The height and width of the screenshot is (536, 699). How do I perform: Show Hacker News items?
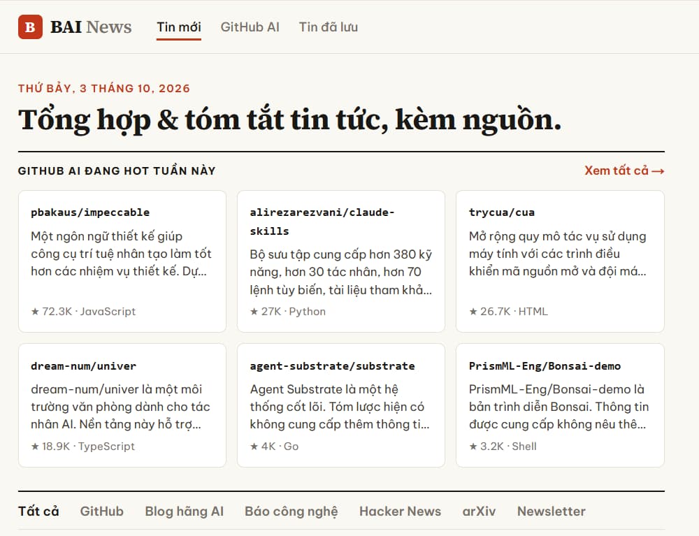click(400, 511)
